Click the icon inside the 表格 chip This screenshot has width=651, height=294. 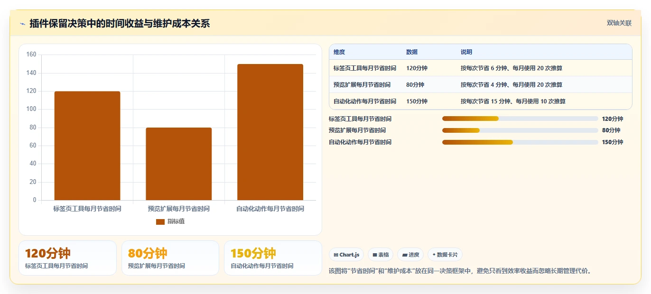(x=375, y=255)
